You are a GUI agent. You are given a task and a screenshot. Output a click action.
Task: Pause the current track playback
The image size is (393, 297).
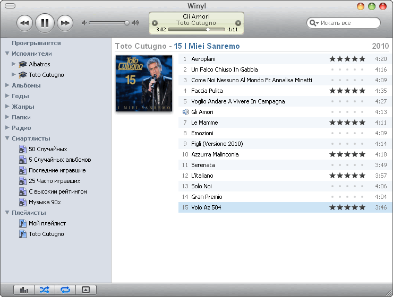pos(45,23)
